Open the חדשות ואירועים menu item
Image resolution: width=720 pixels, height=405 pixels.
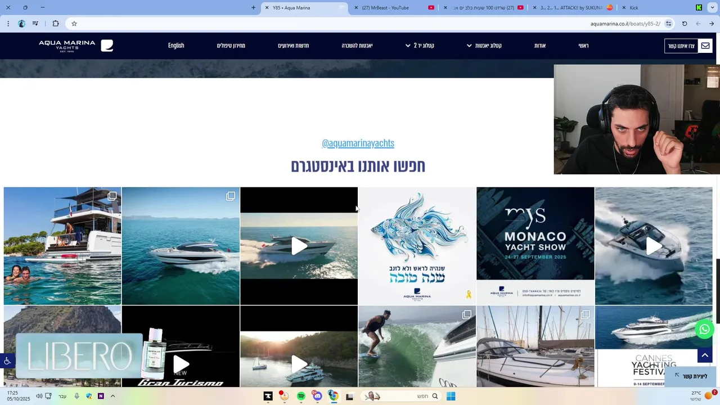(293, 46)
